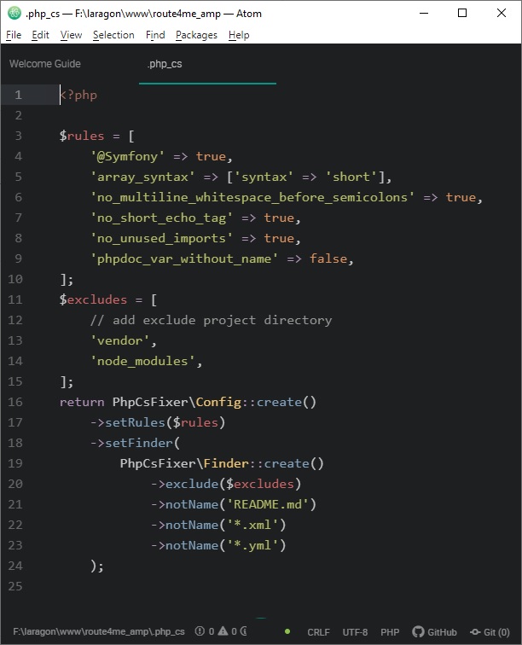Image resolution: width=522 pixels, height=645 pixels.
Task: Click line number 11 in gutter
Action: point(14,299)
